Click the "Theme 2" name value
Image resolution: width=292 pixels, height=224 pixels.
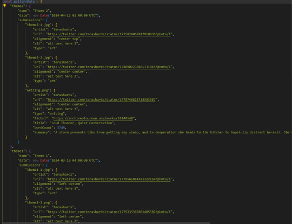tap(41, 11)
